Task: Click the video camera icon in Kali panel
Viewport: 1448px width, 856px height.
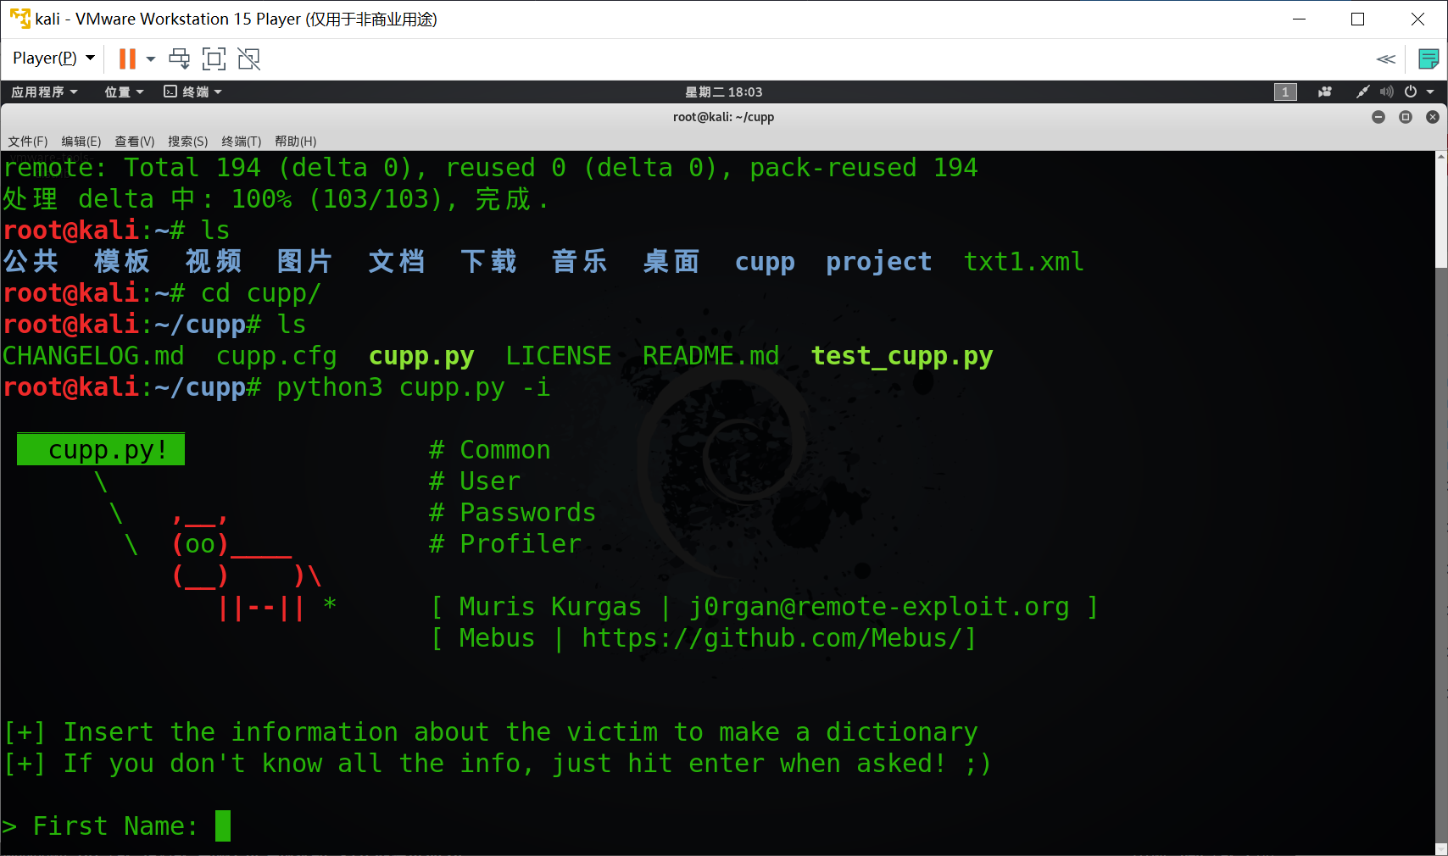Action: [x=1325, y=92]
